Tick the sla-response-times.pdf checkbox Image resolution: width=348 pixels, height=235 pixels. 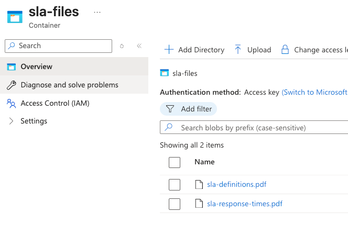pos(175,204)
